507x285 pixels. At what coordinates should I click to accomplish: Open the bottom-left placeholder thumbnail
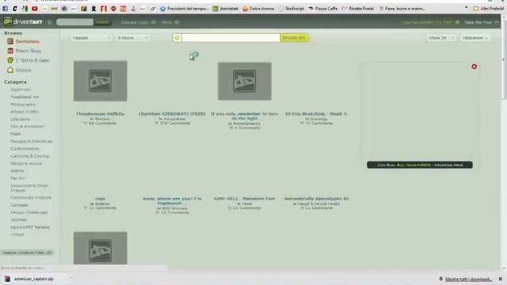tap(101, 248)
